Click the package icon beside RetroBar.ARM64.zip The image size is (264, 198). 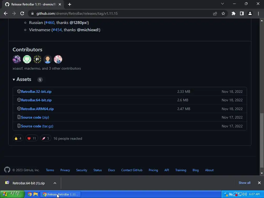click(x=19, y=109)
